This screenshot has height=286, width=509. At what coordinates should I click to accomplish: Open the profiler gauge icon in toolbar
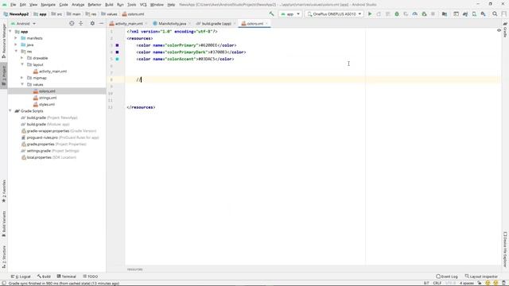415,14
